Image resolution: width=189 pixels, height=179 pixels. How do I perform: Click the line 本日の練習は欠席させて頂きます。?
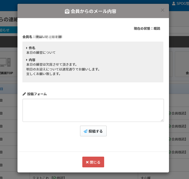[51, 64]
